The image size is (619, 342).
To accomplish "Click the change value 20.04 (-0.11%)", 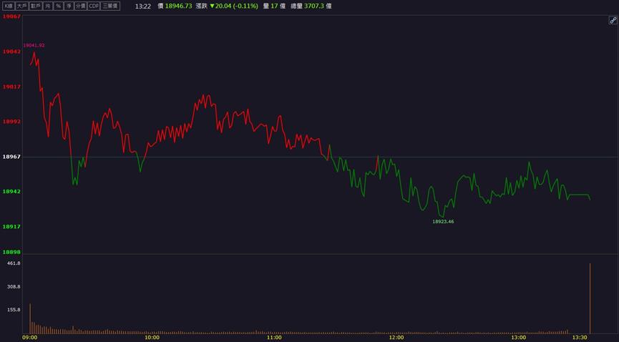I will 236,6.
